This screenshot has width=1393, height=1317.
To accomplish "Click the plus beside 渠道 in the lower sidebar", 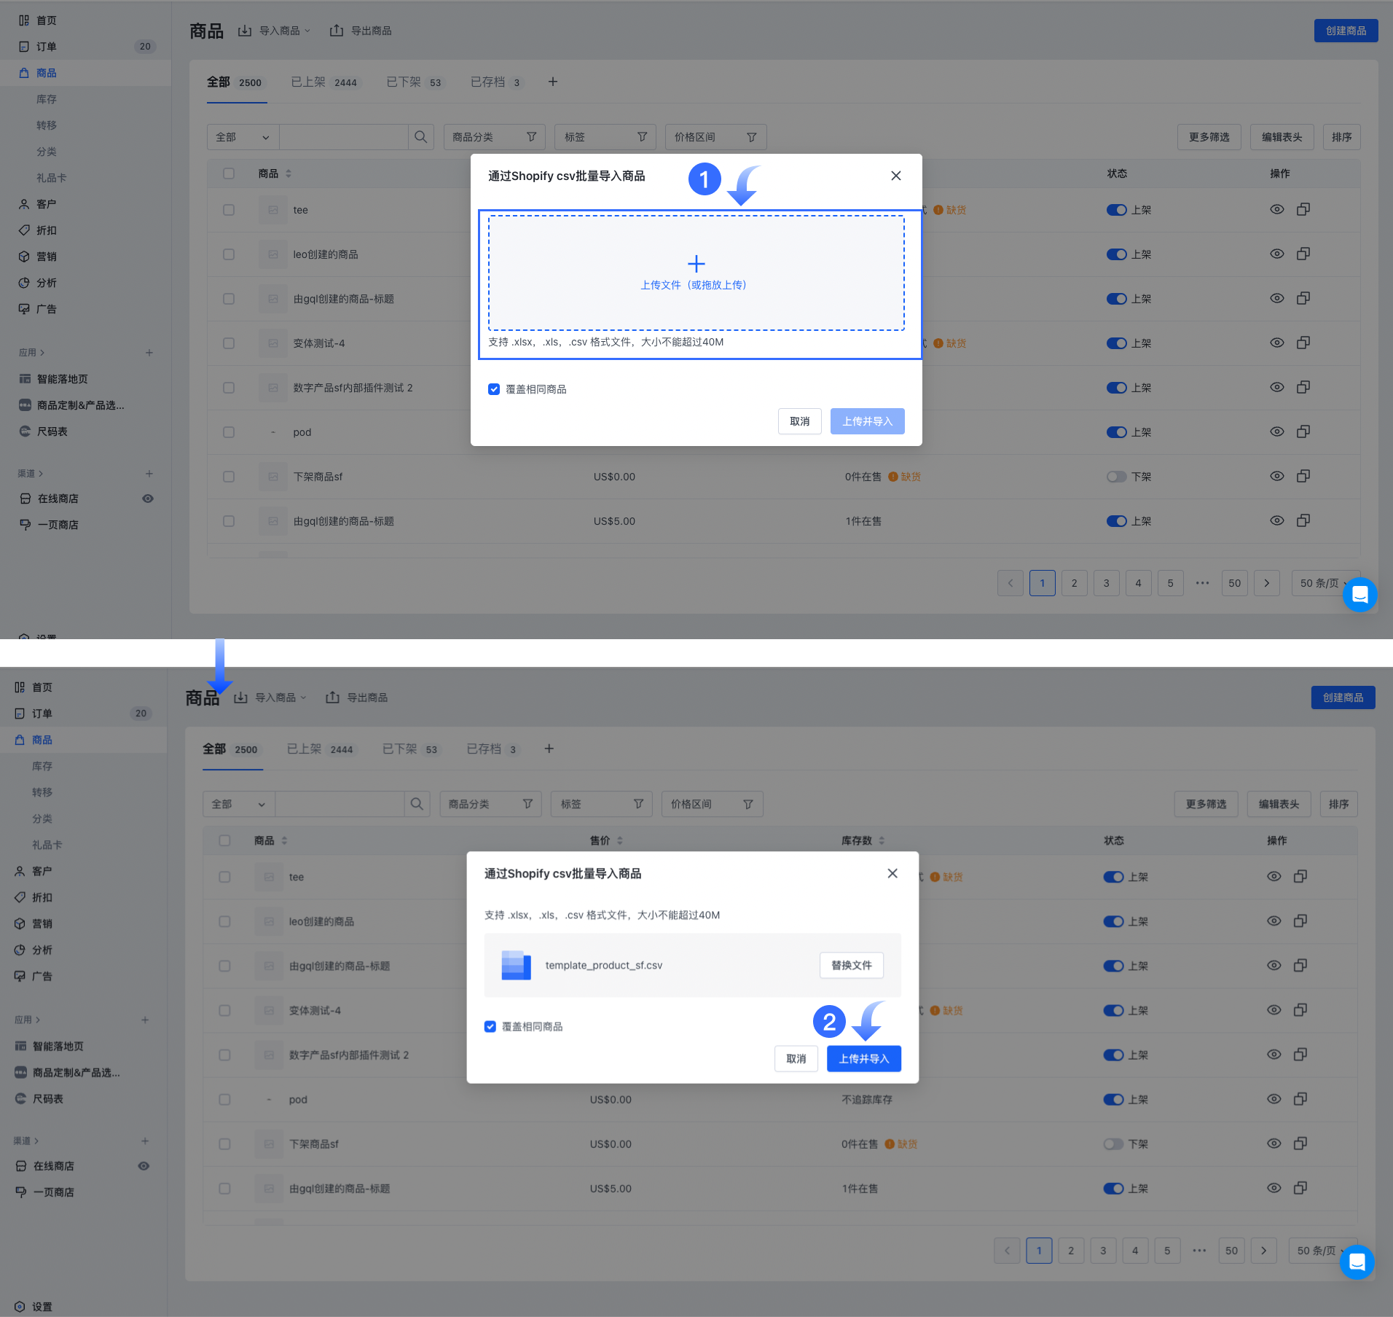I will click(x=145, y=1141).
